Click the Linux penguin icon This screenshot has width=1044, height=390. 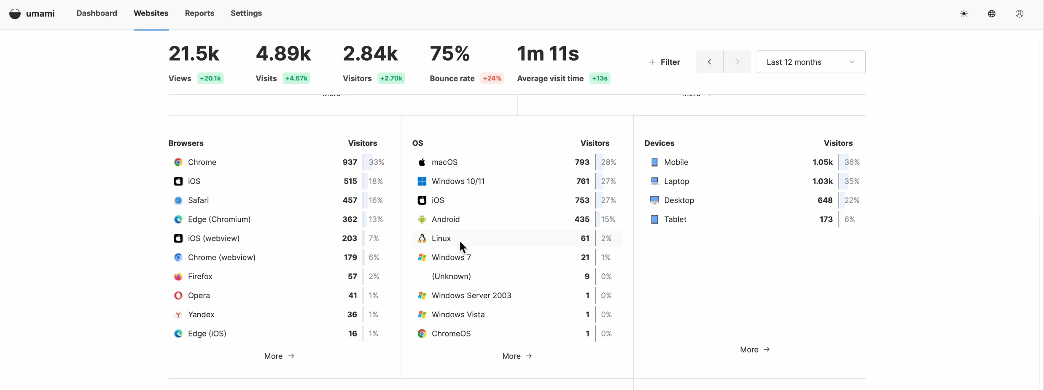click(x=422, y=238)
